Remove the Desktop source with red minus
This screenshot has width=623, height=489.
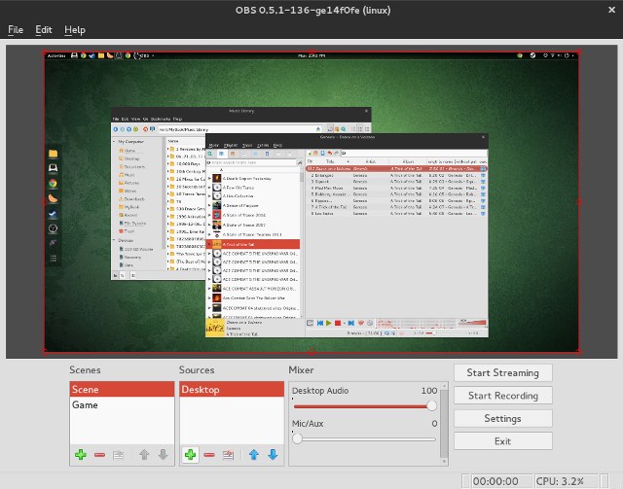(x=209, y=455)
